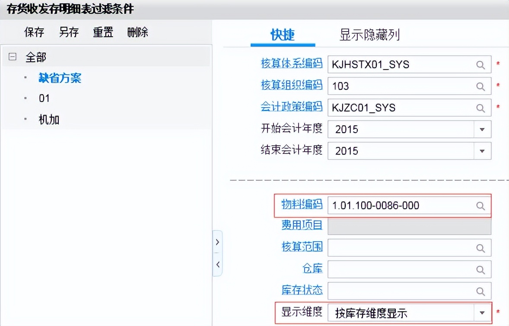Open the 物料编码 magnifier lookup icon
Screen dimensions: 509x326
pyautogui.click(x=480, y=205)
